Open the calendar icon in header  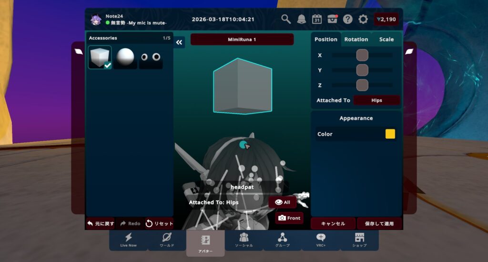pyautogui.click(x=317, y=19)
